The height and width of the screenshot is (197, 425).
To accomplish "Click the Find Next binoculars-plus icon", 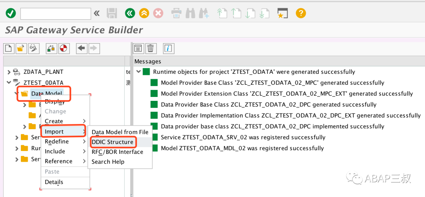I will coord(204,13).
